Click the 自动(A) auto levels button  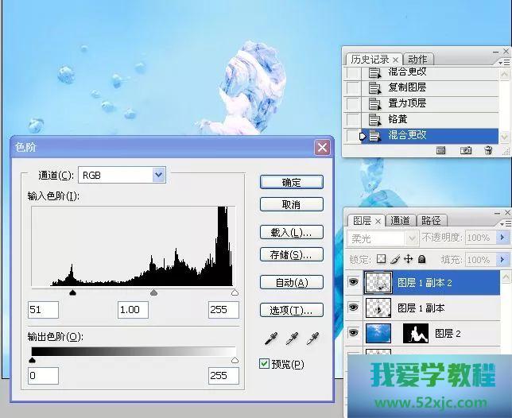coord(291,282)
